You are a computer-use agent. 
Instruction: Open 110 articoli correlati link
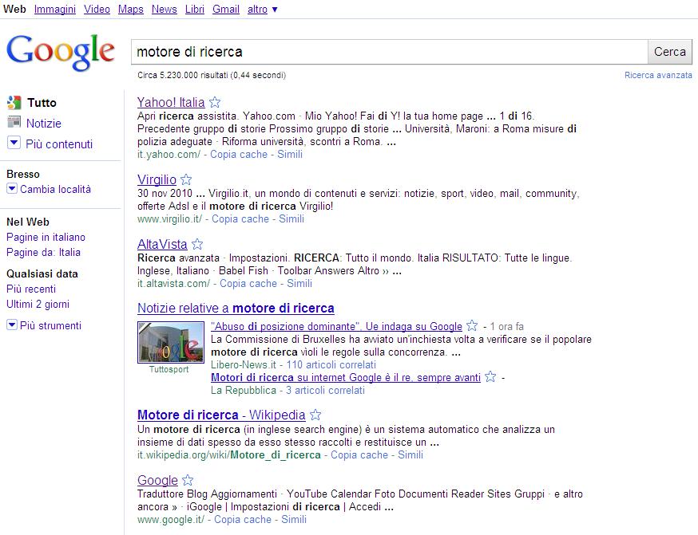(331, 365)
